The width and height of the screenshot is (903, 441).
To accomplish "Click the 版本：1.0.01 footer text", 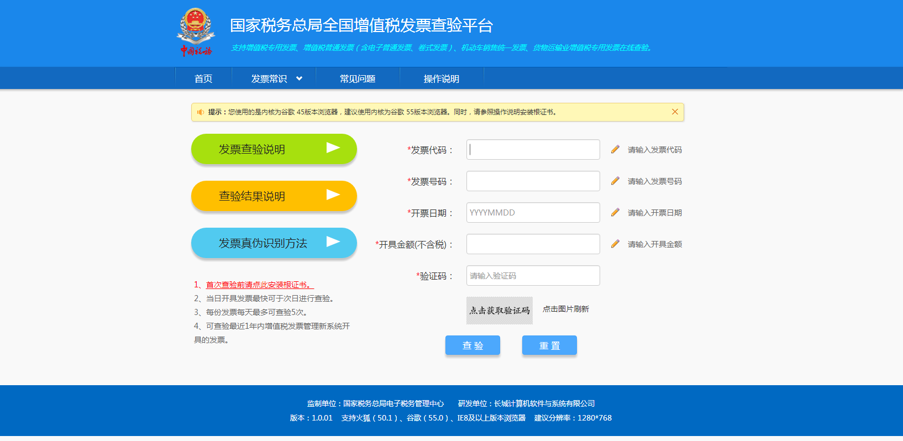I will [311, 418].
